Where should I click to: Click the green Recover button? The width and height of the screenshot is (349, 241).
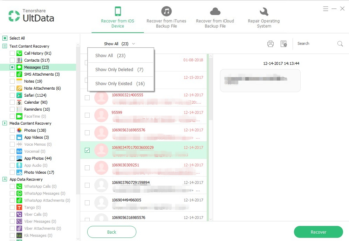(x=318, y=232)
